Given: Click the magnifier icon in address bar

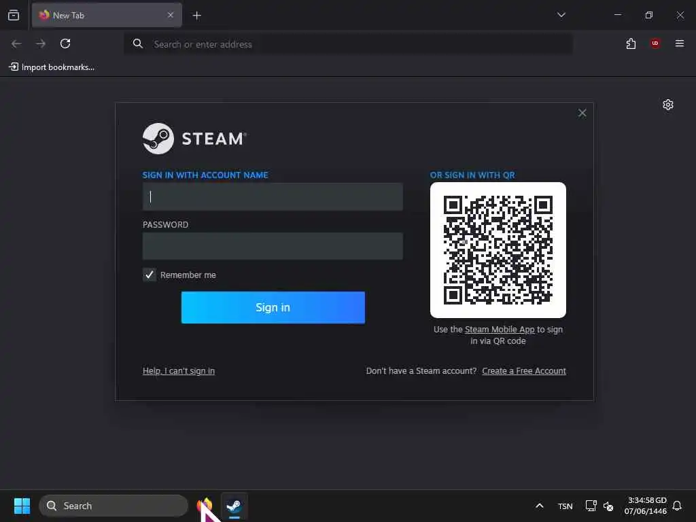Looking at the screenshot, I should [x=137, y=43].
